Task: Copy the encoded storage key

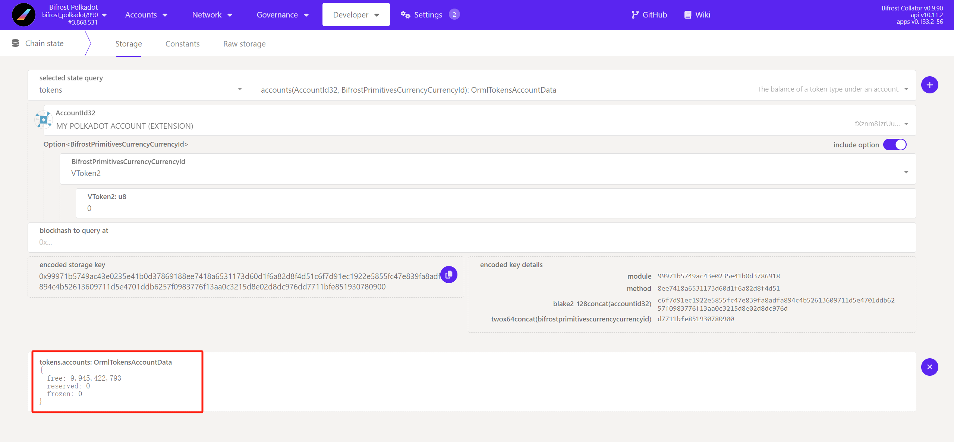Action: point(449,275)
